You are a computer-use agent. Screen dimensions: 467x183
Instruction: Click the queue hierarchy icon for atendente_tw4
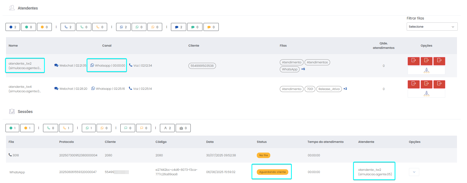[x=426, y=94]
